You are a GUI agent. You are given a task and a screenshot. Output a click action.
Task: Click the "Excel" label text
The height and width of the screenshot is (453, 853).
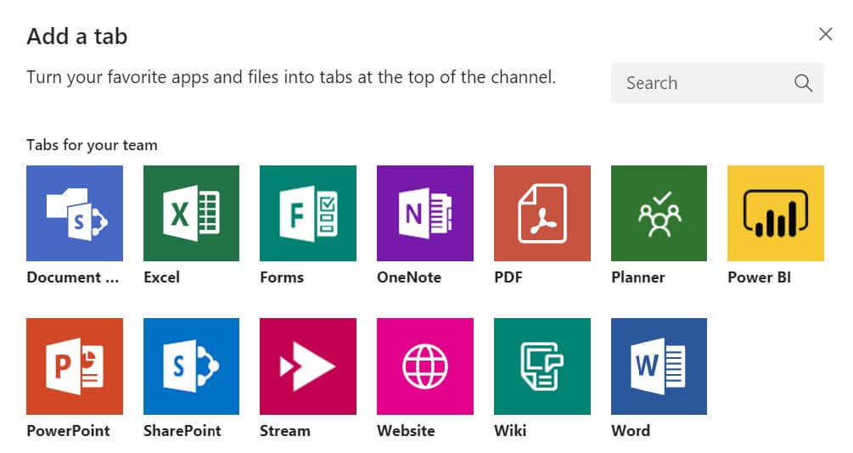(161, 277)
